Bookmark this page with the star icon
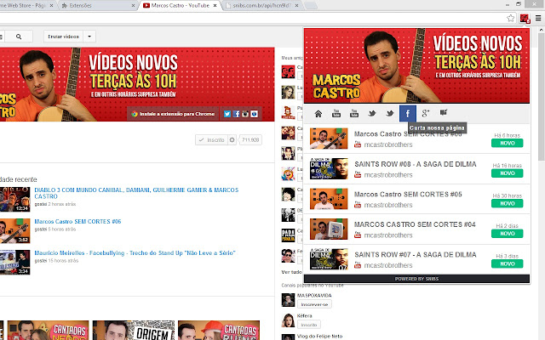This screenshot has height=340, width=545. pos(510,18)
